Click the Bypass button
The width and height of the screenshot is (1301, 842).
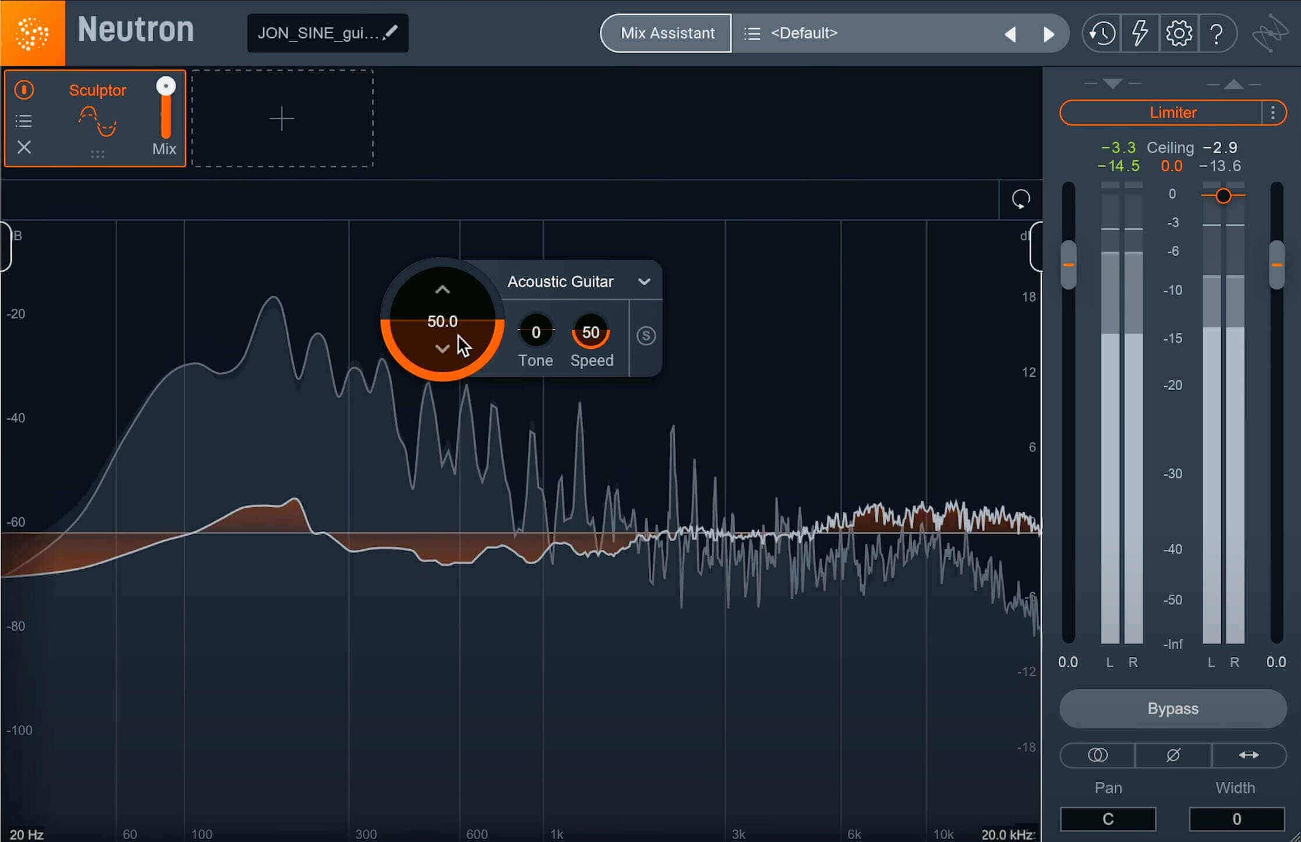(1173, 709)
